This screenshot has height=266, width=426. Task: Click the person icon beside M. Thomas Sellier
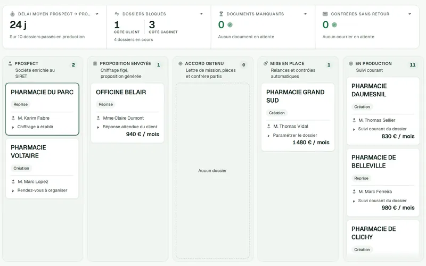[x=354, y=120]
